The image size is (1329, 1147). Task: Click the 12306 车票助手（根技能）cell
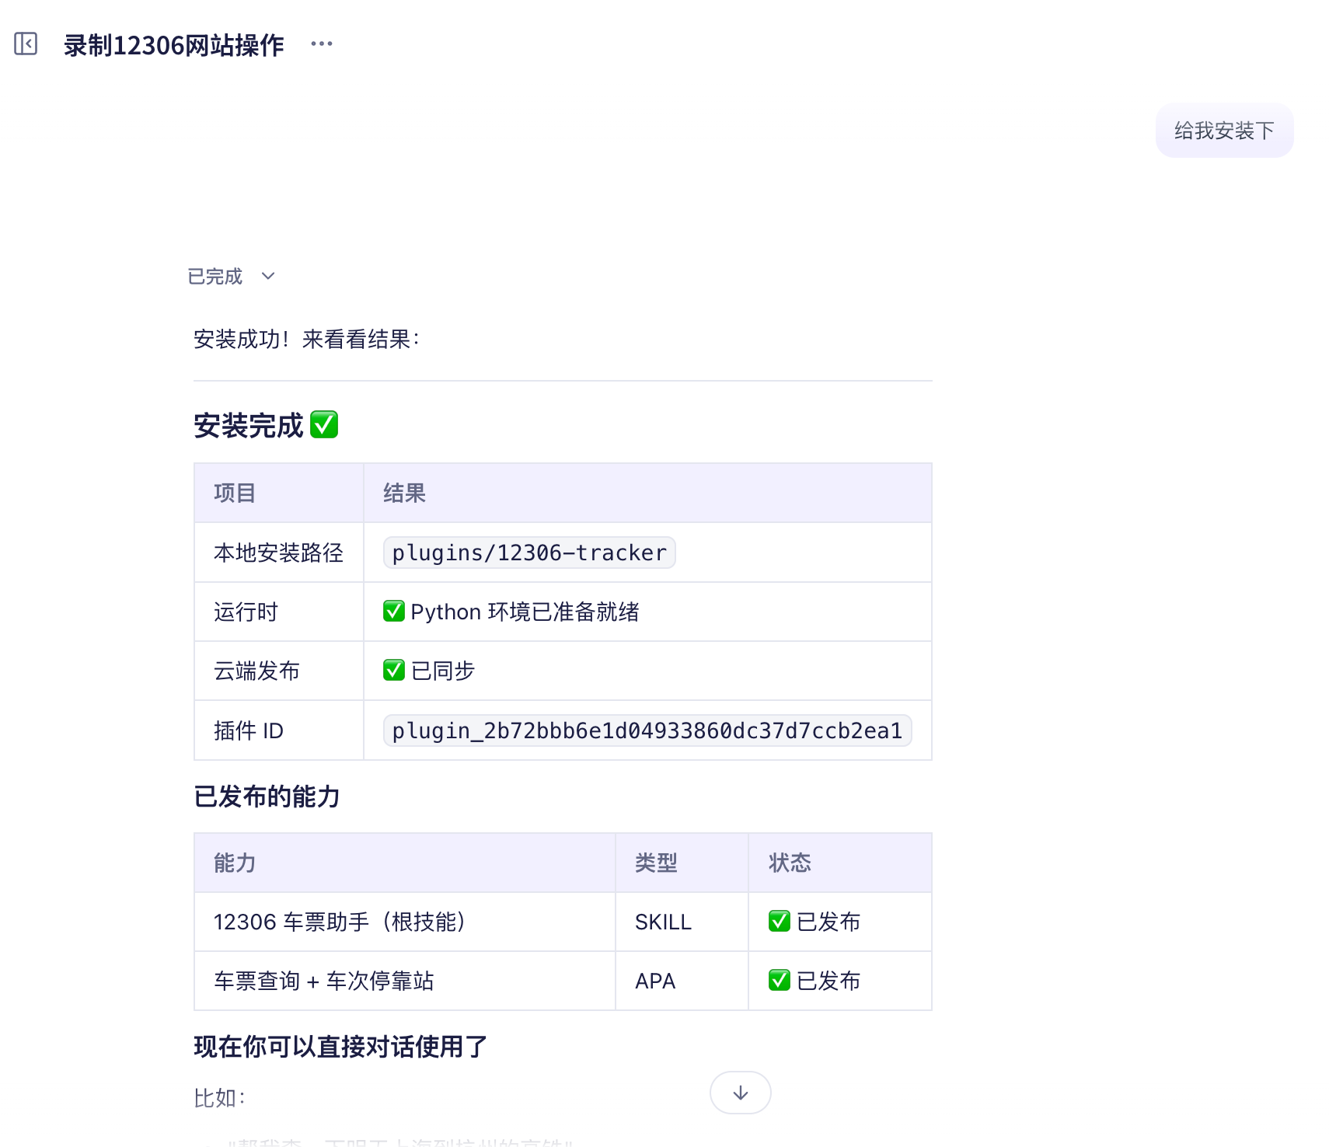404,922
